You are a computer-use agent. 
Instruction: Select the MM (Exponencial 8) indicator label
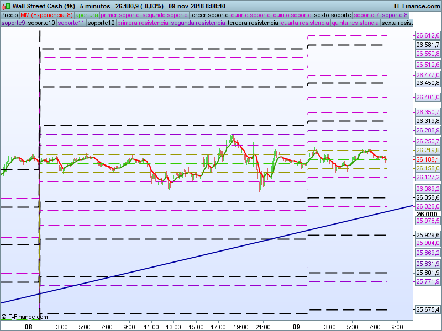tap(46, 15)
